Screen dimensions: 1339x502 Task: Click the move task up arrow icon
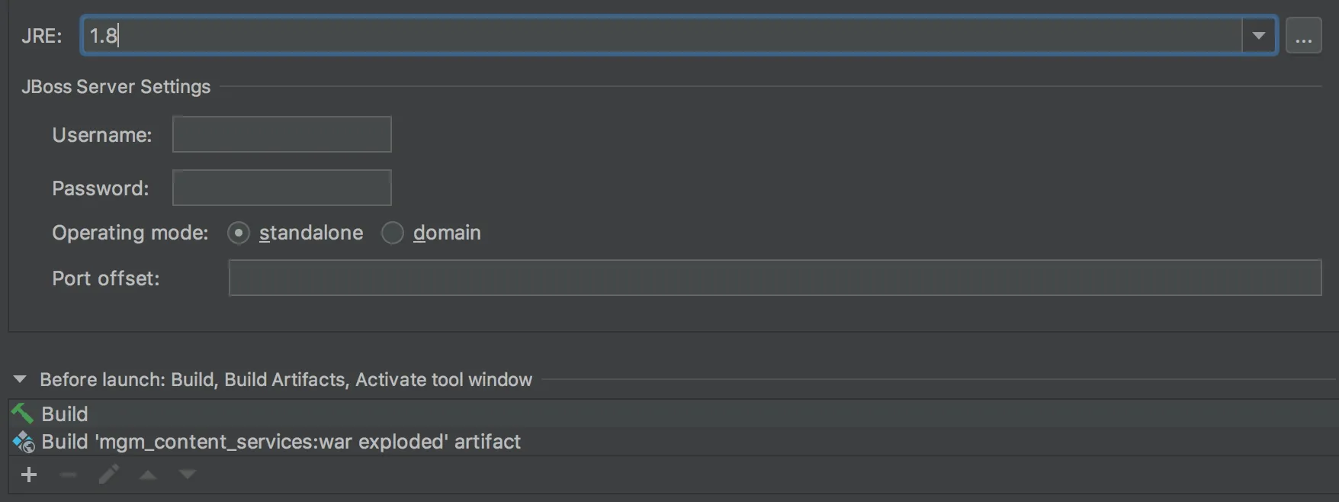tap(148, 475)
